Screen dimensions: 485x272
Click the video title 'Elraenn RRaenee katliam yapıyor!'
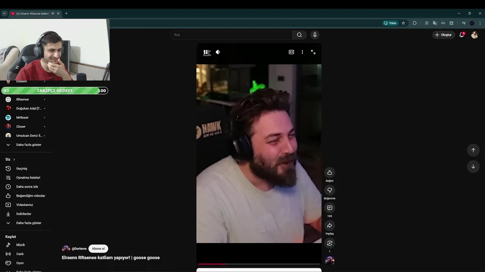pos(96,258)
